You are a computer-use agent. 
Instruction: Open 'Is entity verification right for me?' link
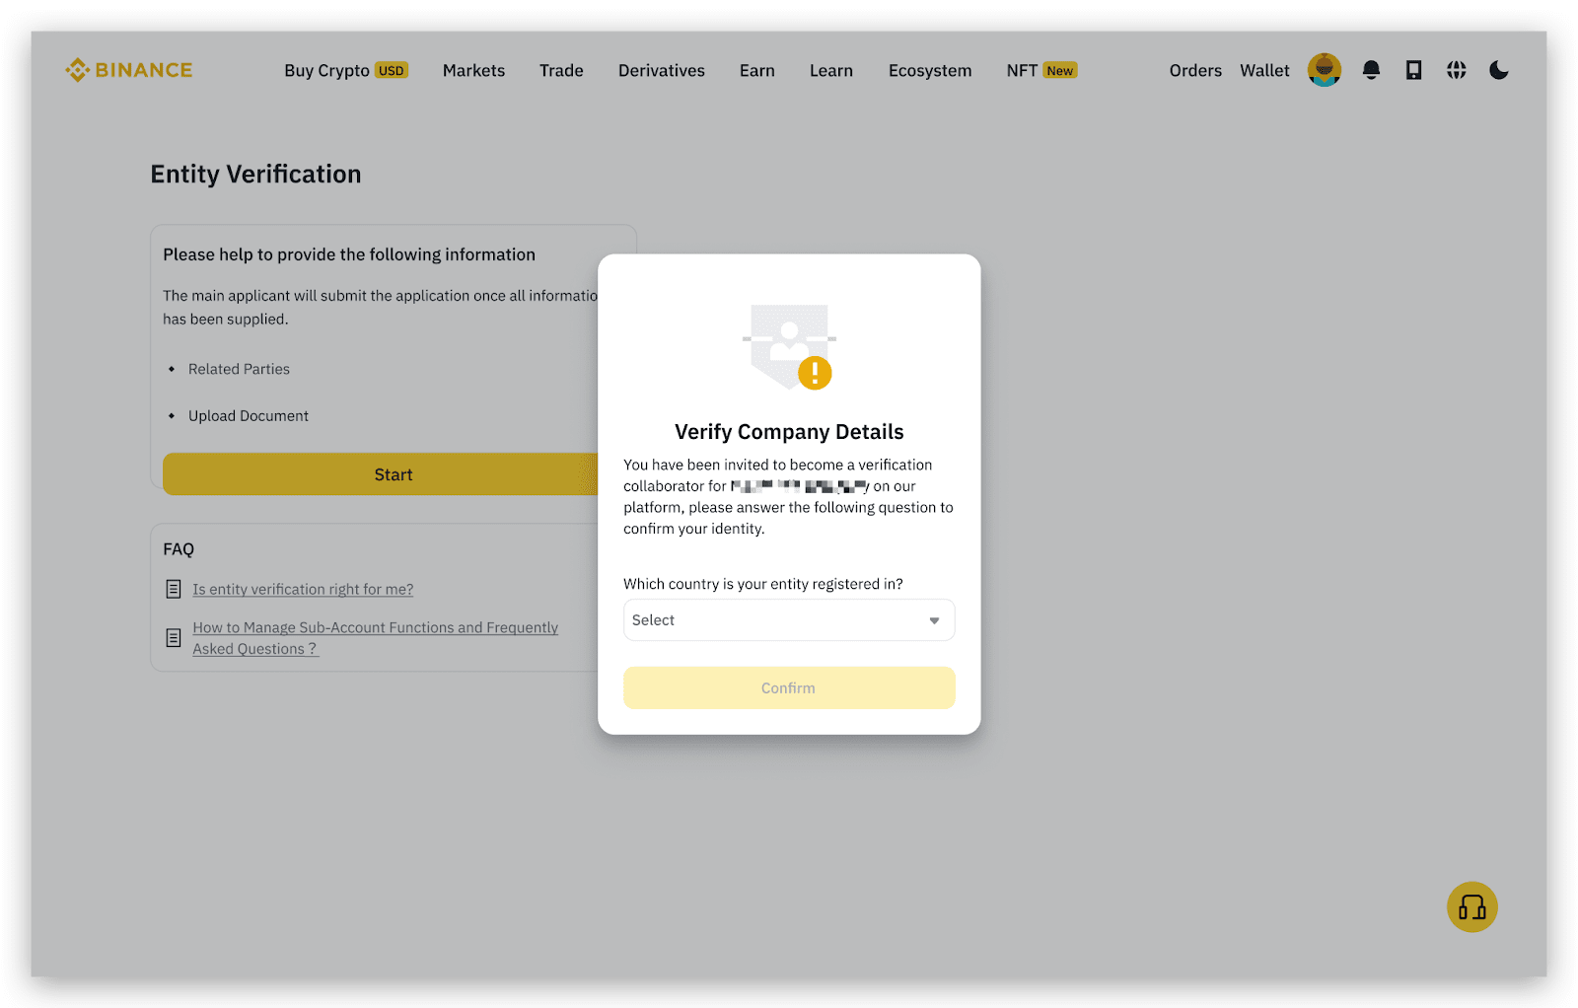pos(303,590)
